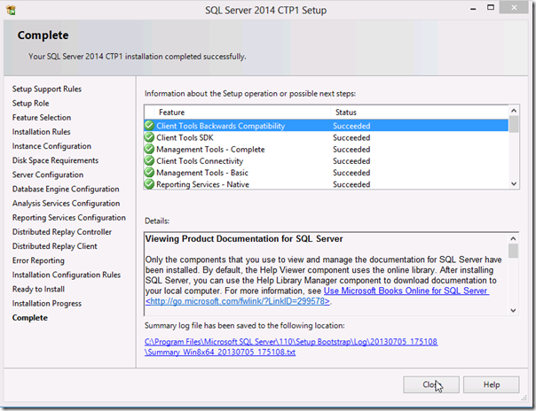This screenshot has width=536, height=411.
Task: Select the Client Tools SDK row
Action: pyautogui.click(x=326, y=137)
